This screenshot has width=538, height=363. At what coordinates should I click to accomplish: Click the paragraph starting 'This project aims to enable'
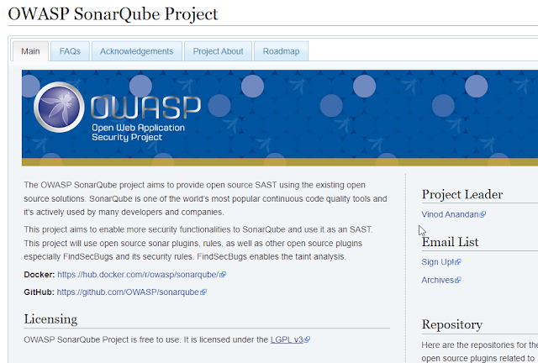(x=198, y=243)
